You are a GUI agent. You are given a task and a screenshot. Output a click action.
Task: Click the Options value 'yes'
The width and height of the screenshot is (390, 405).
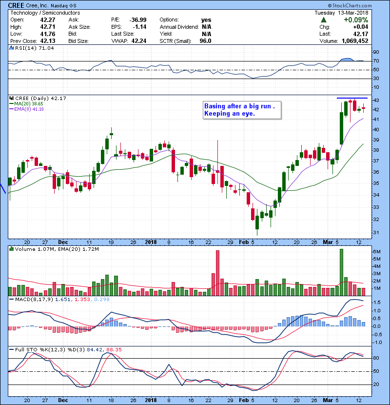point(206,20)
